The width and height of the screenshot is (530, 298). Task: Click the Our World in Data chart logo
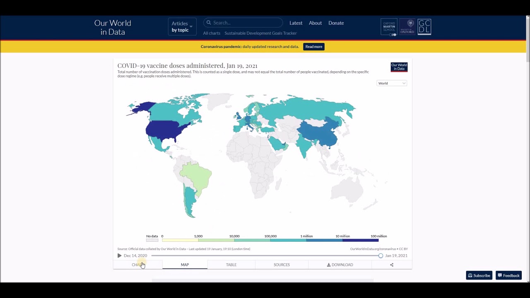399,67
